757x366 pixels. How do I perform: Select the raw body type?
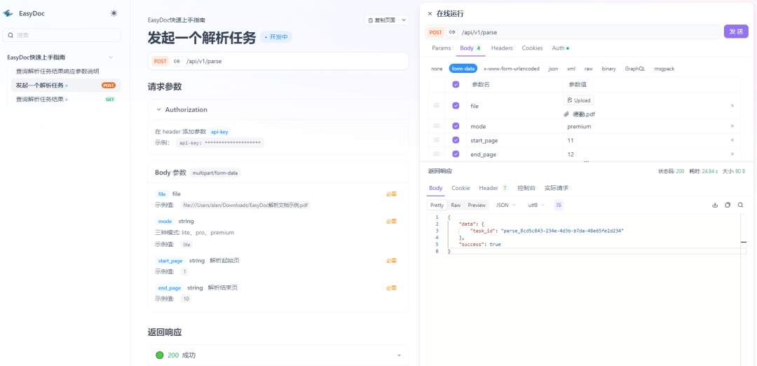tap(588, 69)
